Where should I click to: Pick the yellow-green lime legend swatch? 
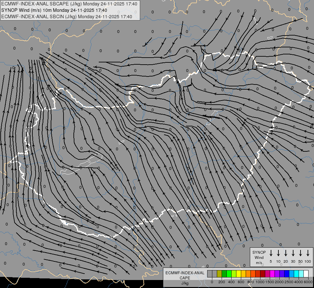pos(234,274)
